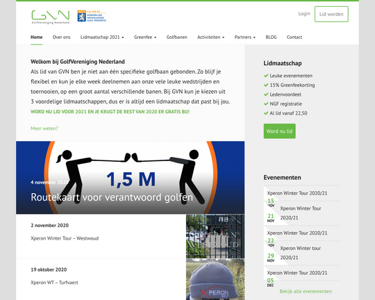Image resolution: width=375 pixels, height=300 pixels.
Task: Click the 05 DEC event date badge
Action: (271, 283)
